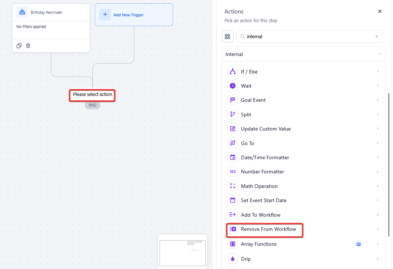Choose Add To Workflow action
The image size is (393, 269).
tap(261, 215)
